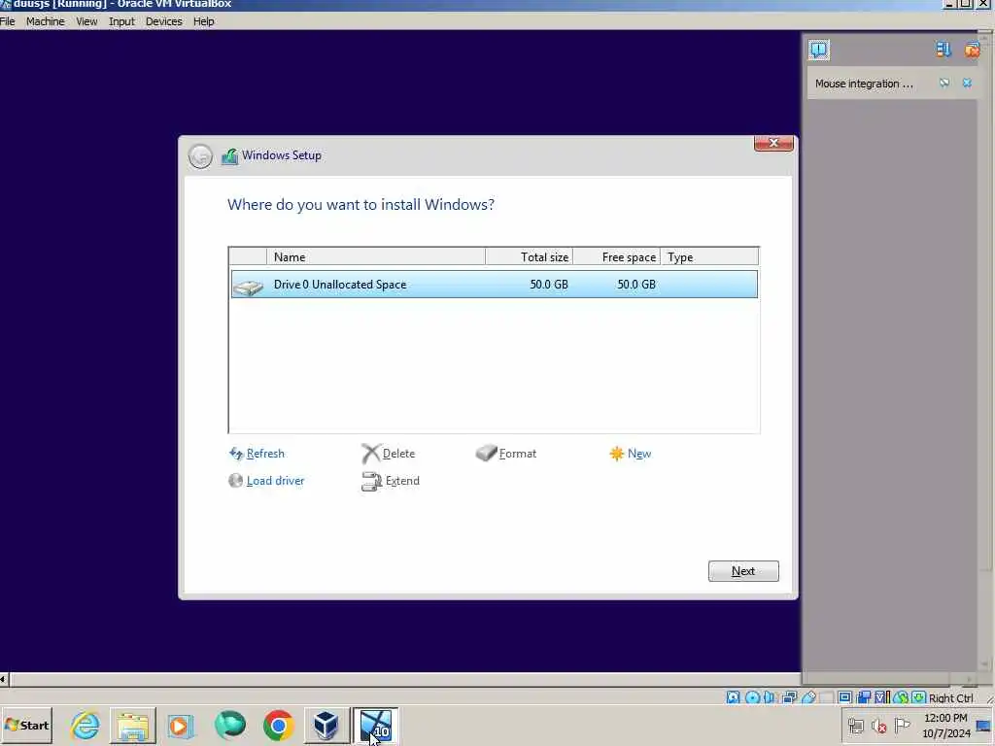The image size is (995, 746).
Task: Click the audio status icon
Action: point(770,697)
